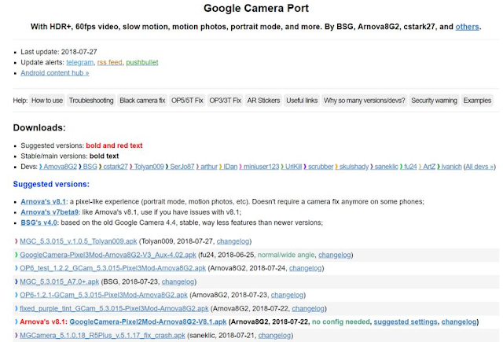Open the All devs link
503x342 pixels.
coord(479,167)
